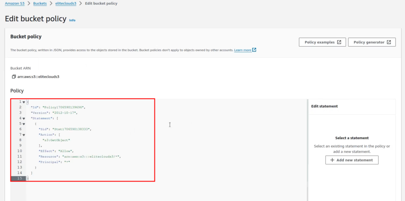This screenshot has height=201, width=405.
Task: Click line number 9 in gutter
Action: tap(21, 146)
